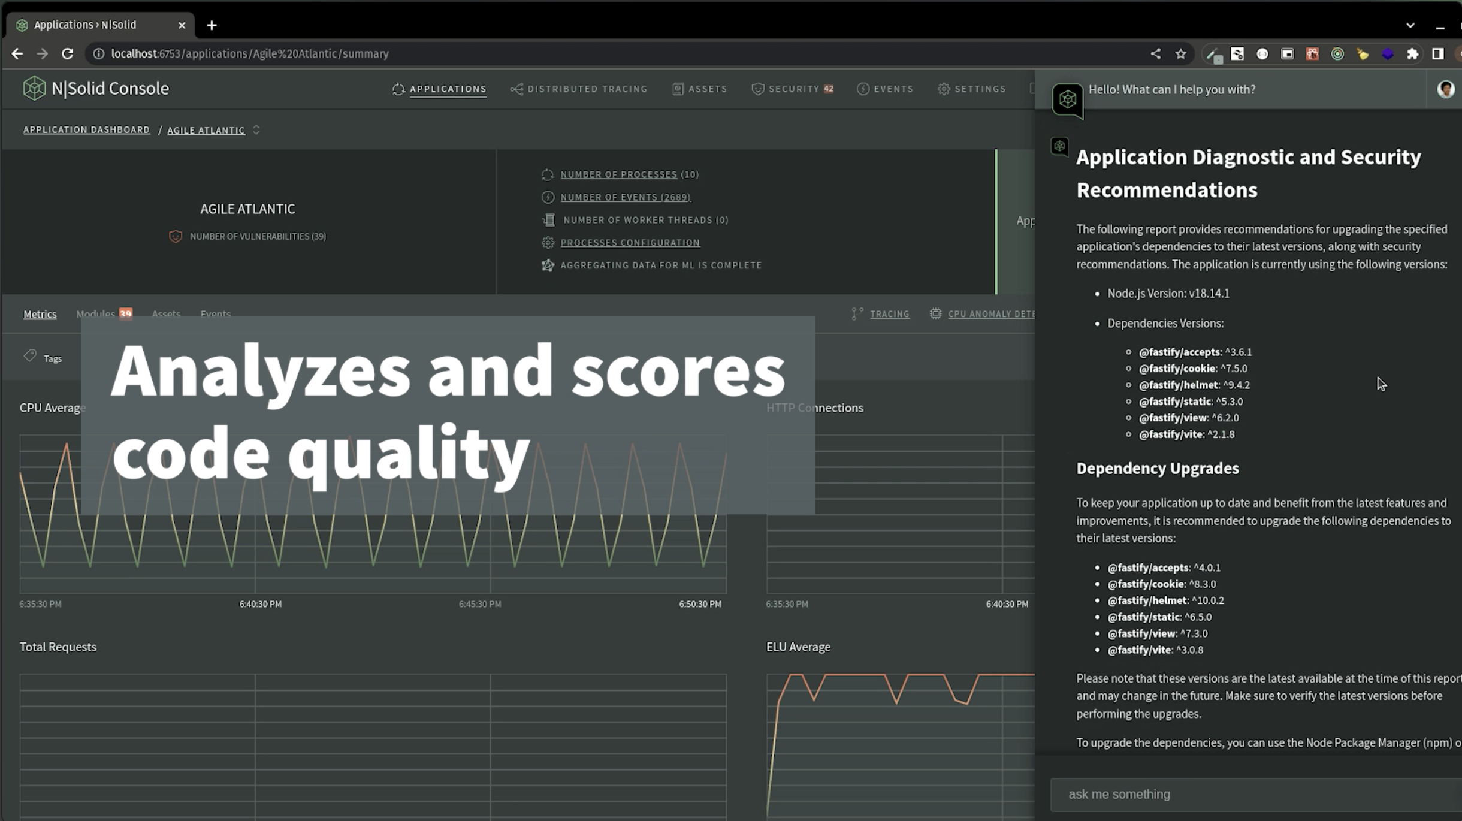Click the ask me something input field
The width and height of the screenshot is (1462, 821).
1252,794
